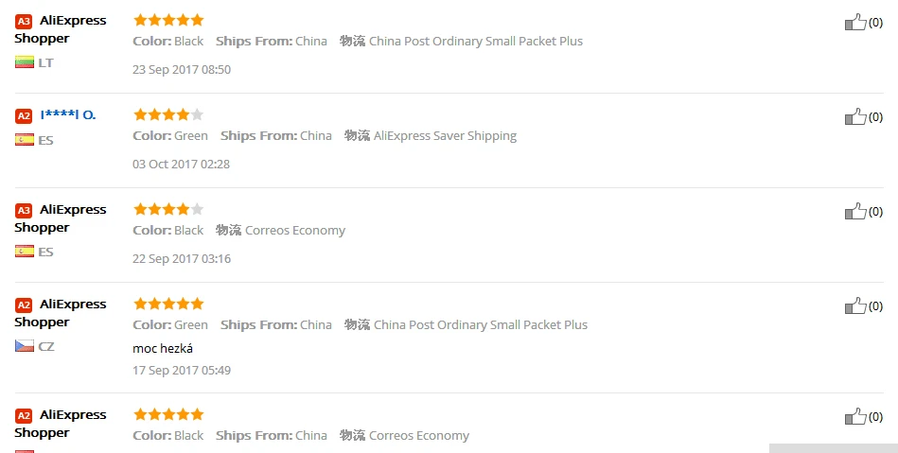Click the thumbs-up icon on the bottom Correos Economy review
Viewport: 898px width, 453px height.
pos(855,416)
